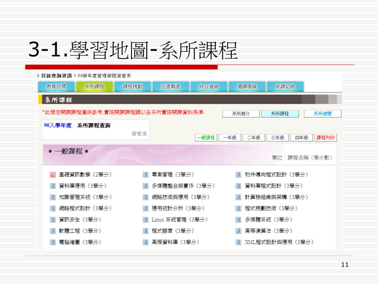Click the 系所簡介 button
This screenshot has height=284, width=378.
pos(241,114)
